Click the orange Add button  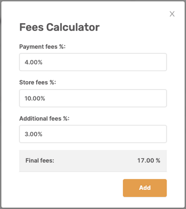(x=145, y=188)
